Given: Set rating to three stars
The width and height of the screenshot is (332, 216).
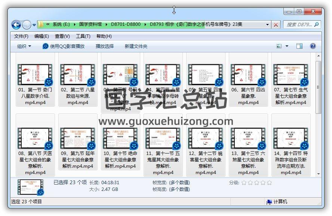Looking at the screenshot, I should [256, 183].
